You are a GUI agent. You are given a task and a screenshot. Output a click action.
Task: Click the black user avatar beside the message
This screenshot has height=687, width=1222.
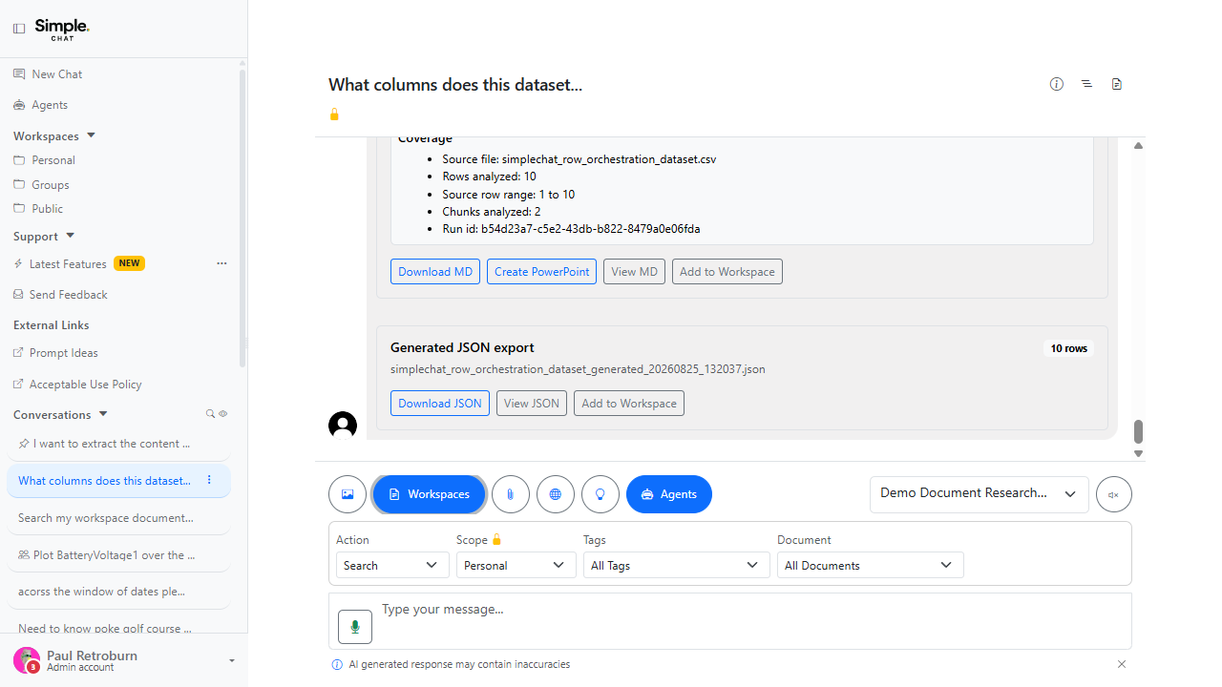point(343,426)
